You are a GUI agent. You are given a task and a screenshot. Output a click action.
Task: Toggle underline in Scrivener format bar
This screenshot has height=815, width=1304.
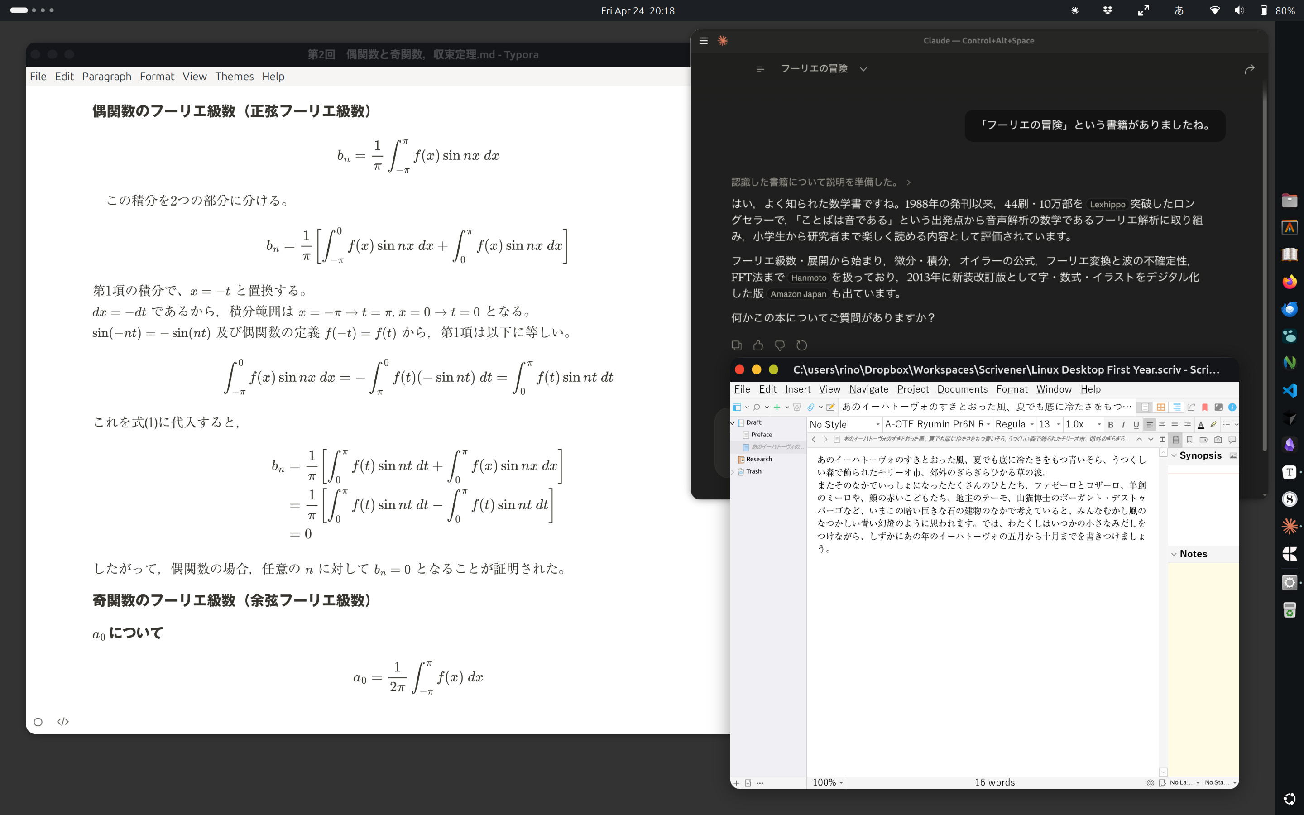coord(1136,424)
